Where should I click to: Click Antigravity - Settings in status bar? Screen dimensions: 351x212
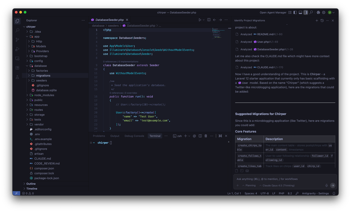tap(315, 193)
